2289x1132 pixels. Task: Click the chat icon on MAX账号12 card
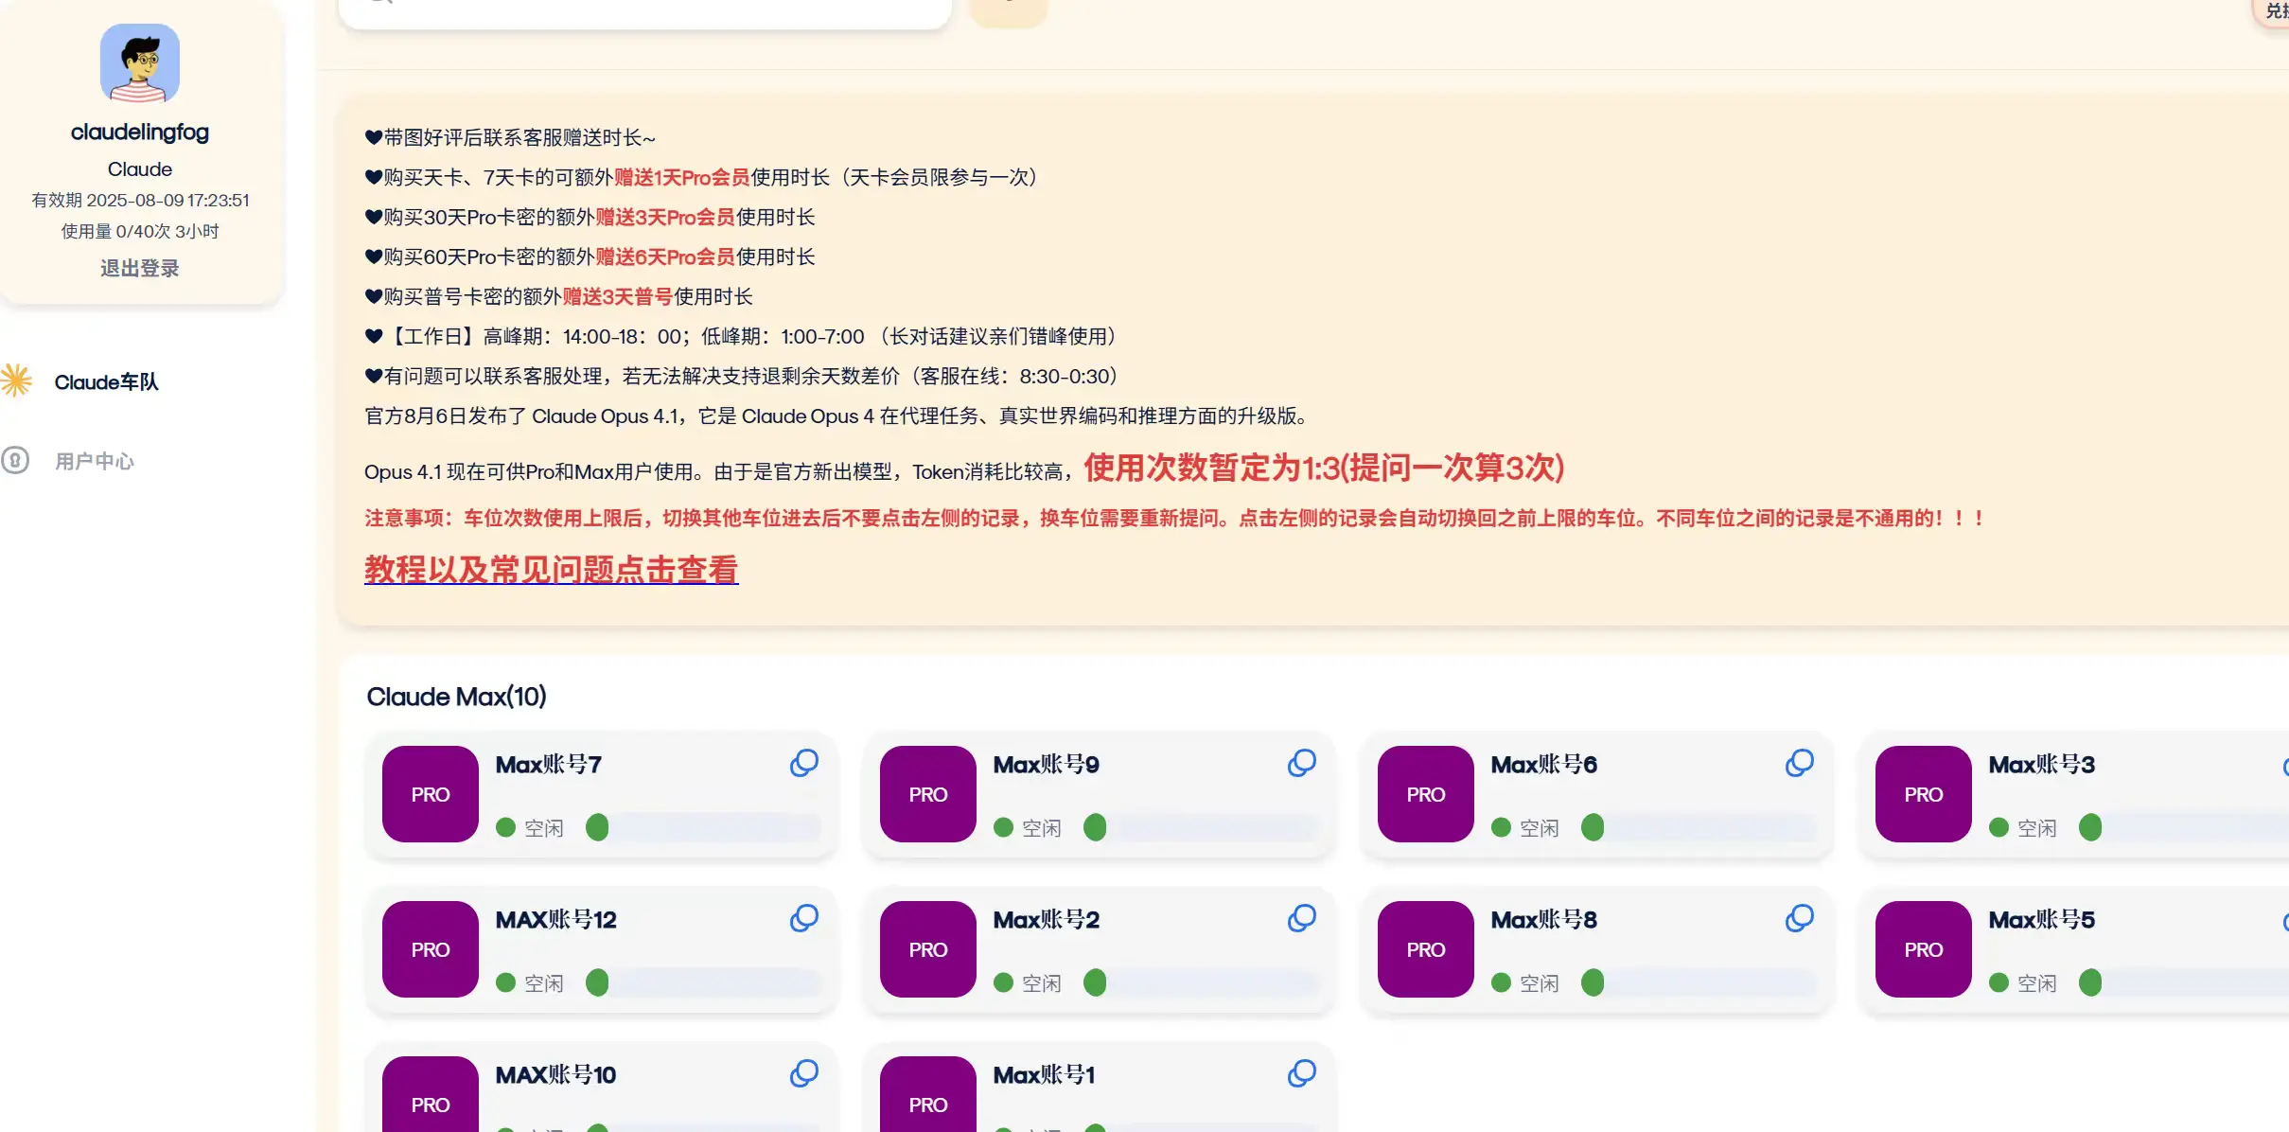[804, 918]
